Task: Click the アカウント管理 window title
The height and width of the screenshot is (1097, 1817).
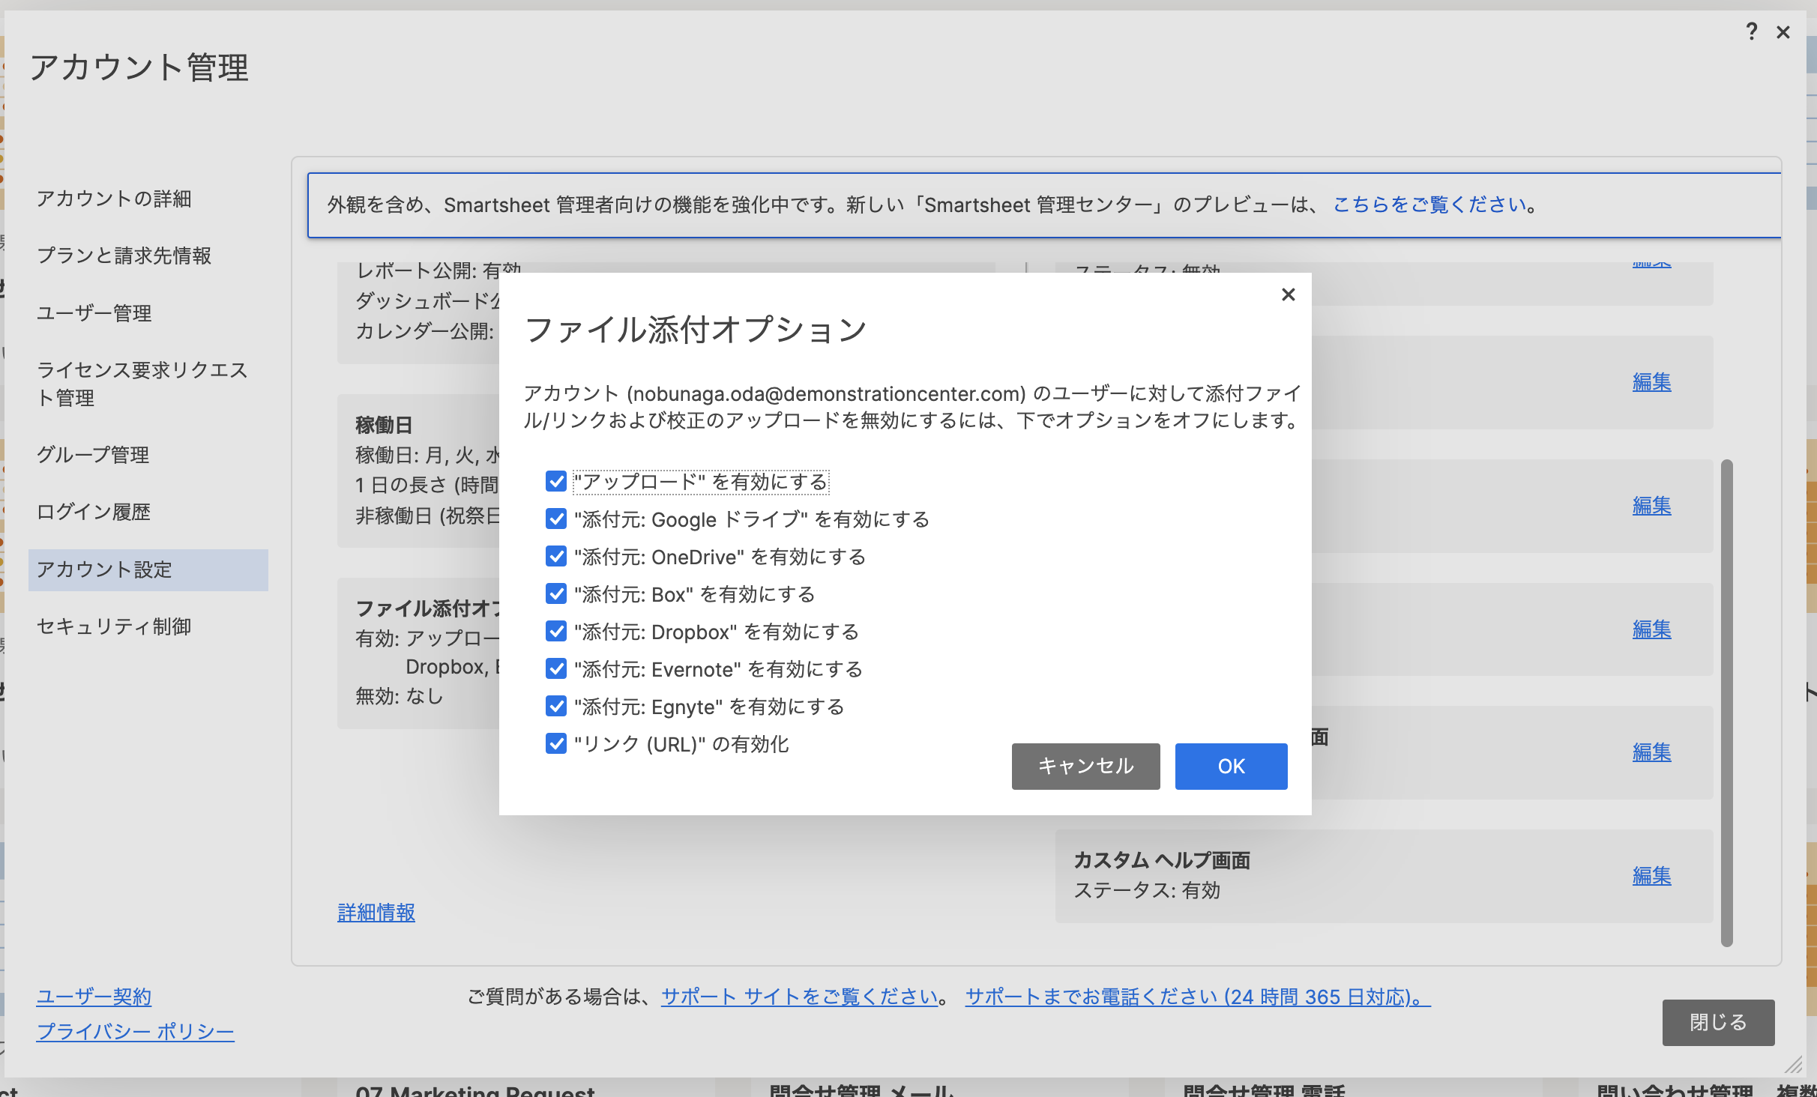Action: [x=139, y=67]
